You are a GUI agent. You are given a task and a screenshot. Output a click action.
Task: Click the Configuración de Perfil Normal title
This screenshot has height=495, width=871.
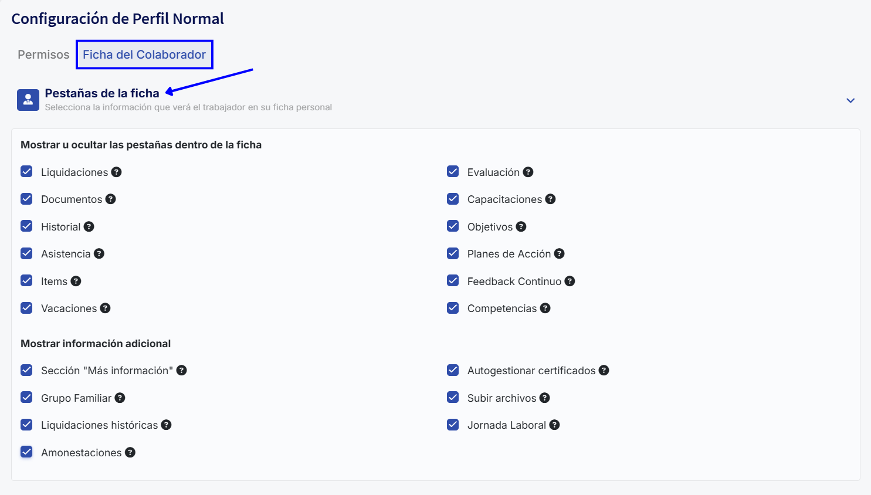pos(118,18)
